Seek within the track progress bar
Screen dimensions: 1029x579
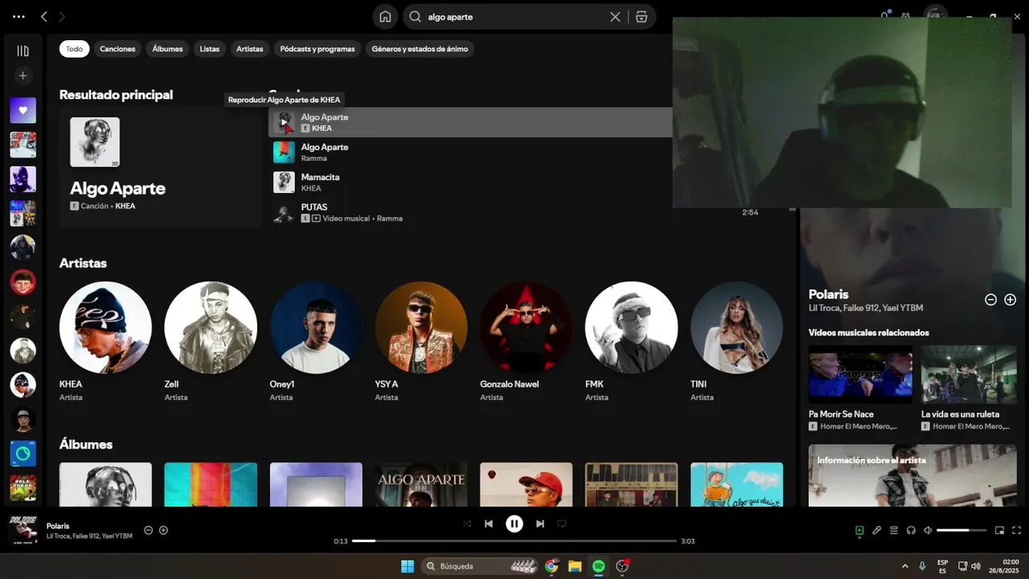[514, 541]
